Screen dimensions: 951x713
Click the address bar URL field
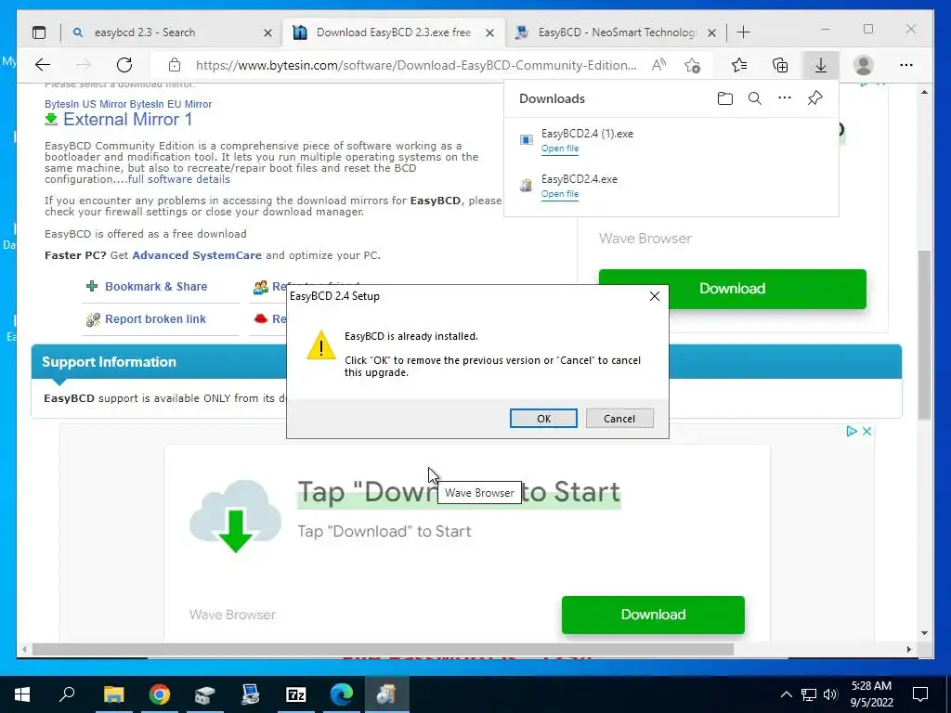[x=416, y=65]
